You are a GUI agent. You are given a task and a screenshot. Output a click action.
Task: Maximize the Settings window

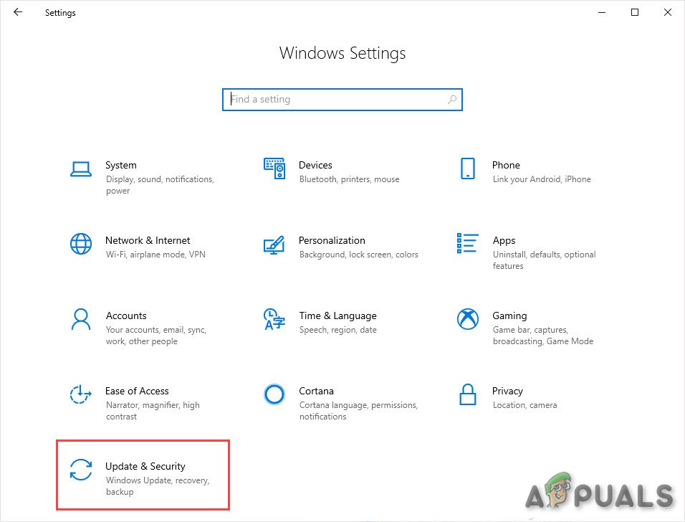click(634, 12)
